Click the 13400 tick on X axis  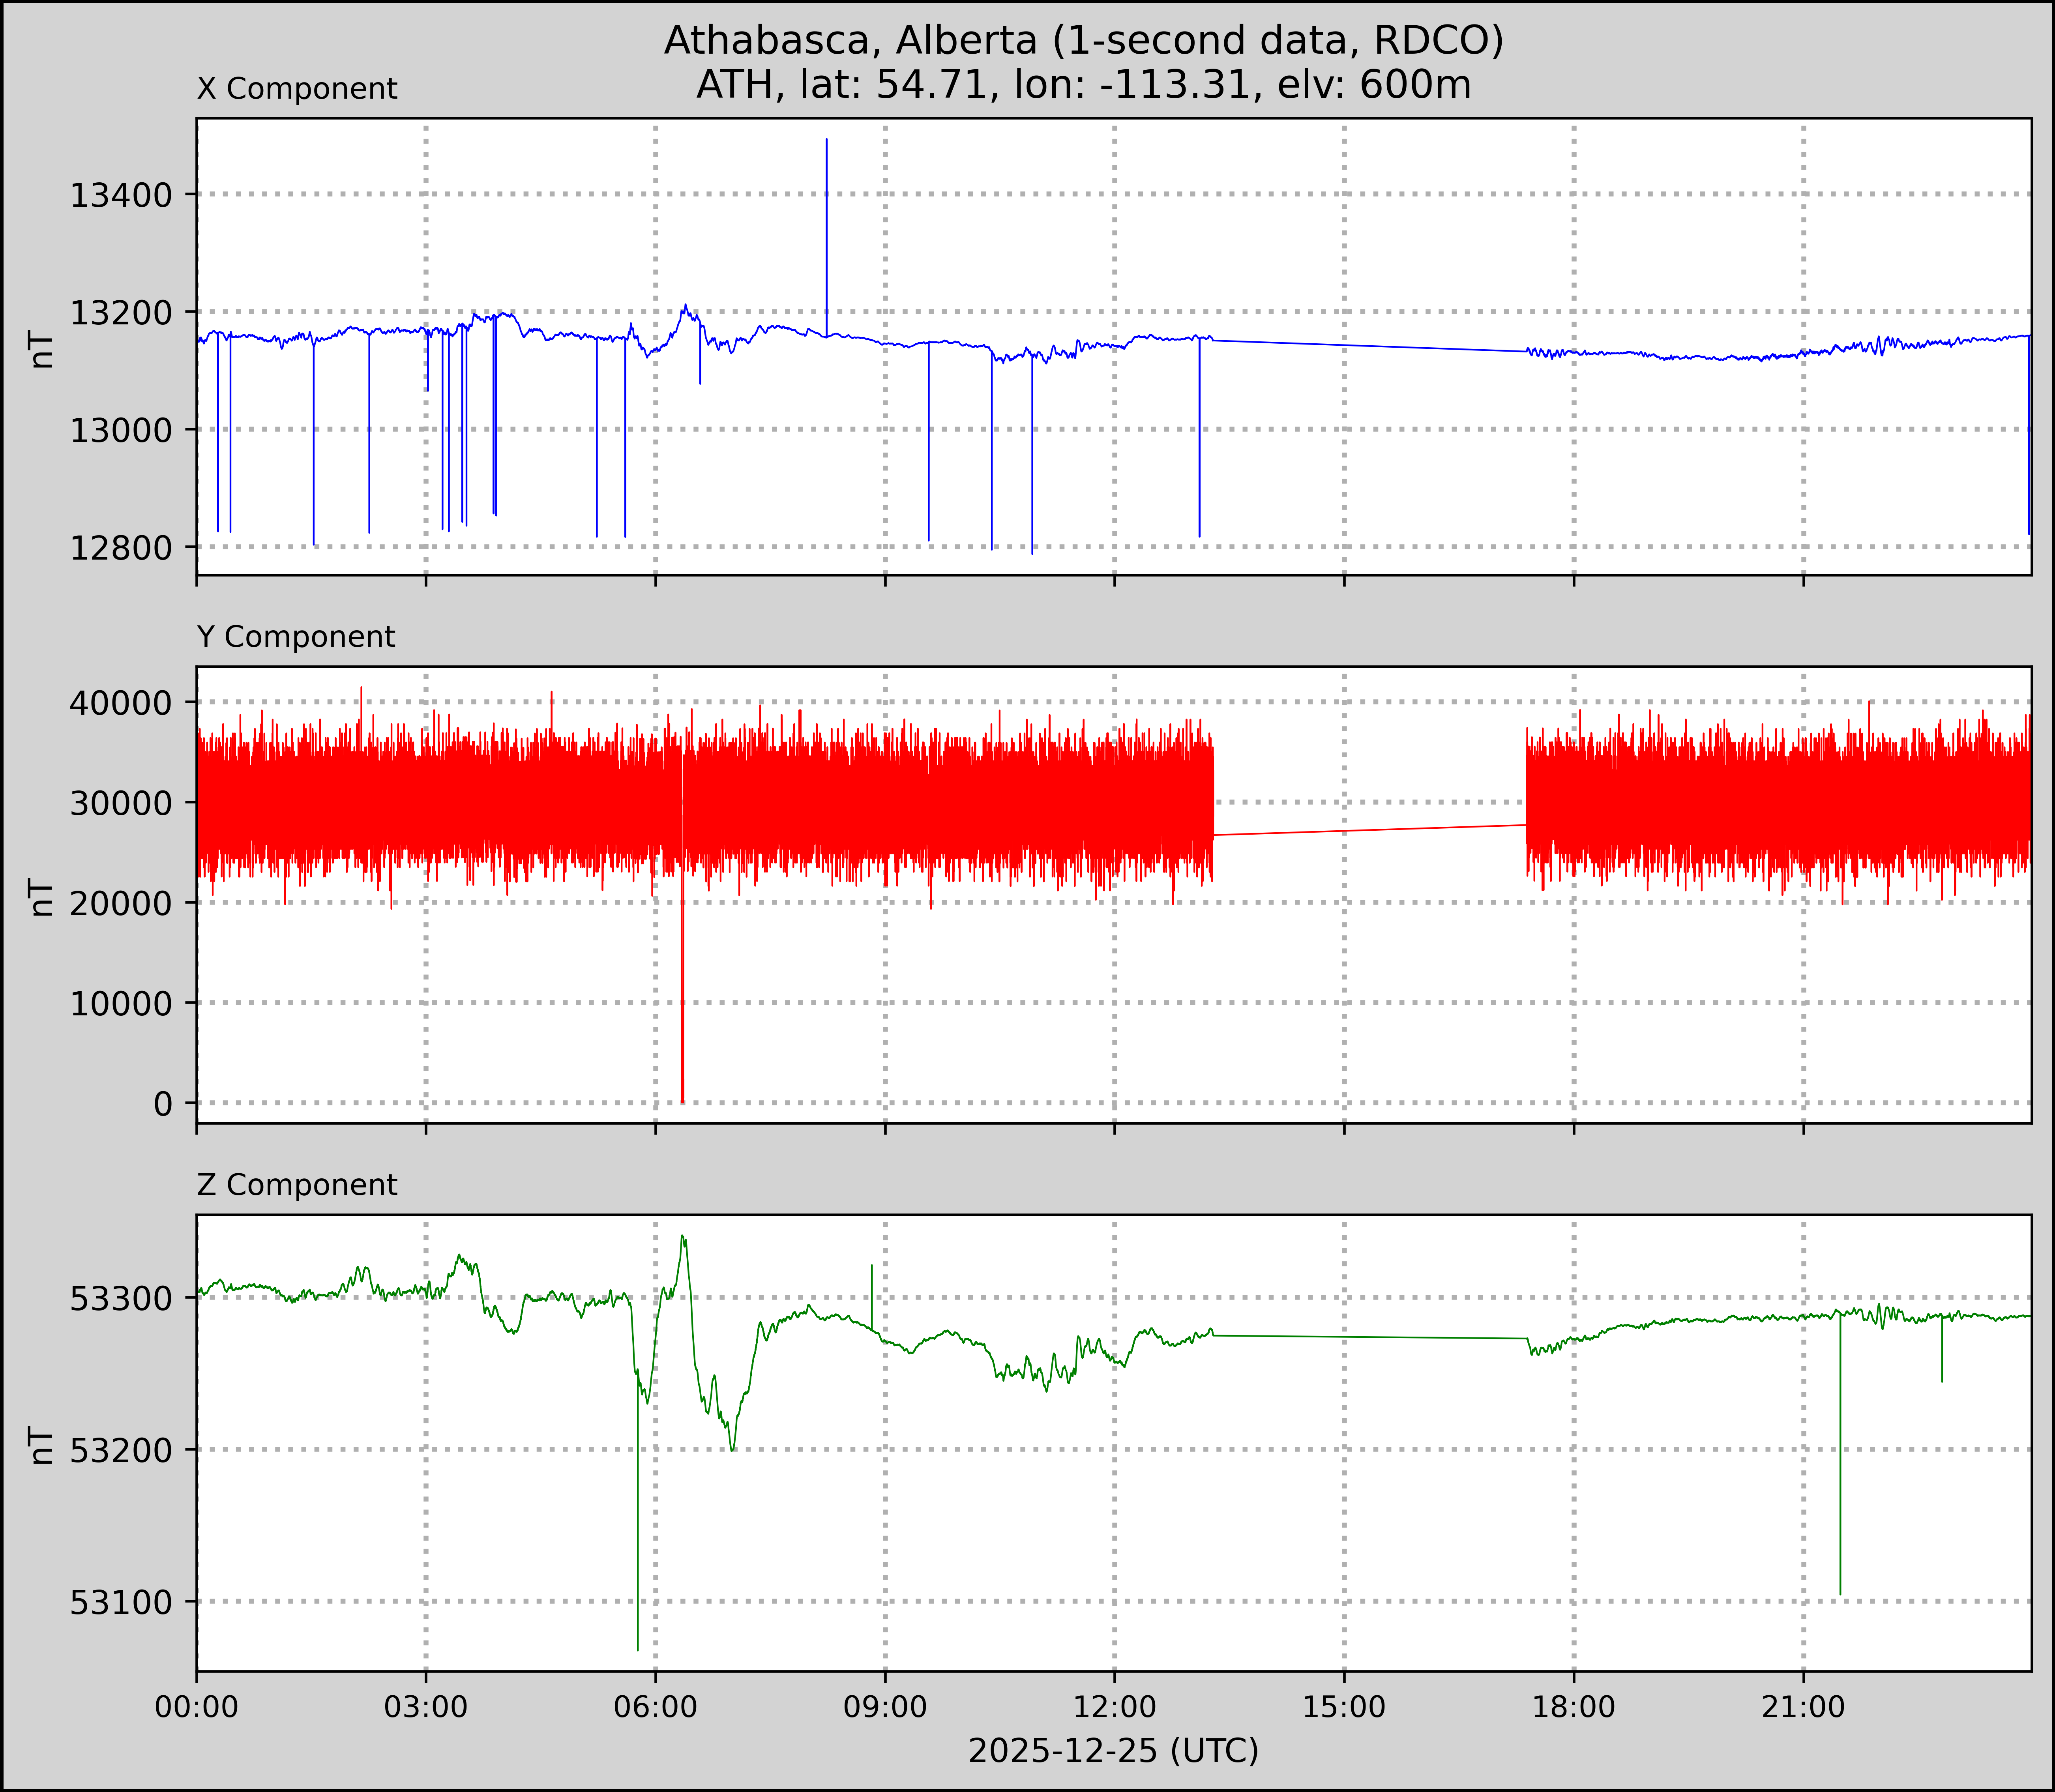(x=121, y=195)
